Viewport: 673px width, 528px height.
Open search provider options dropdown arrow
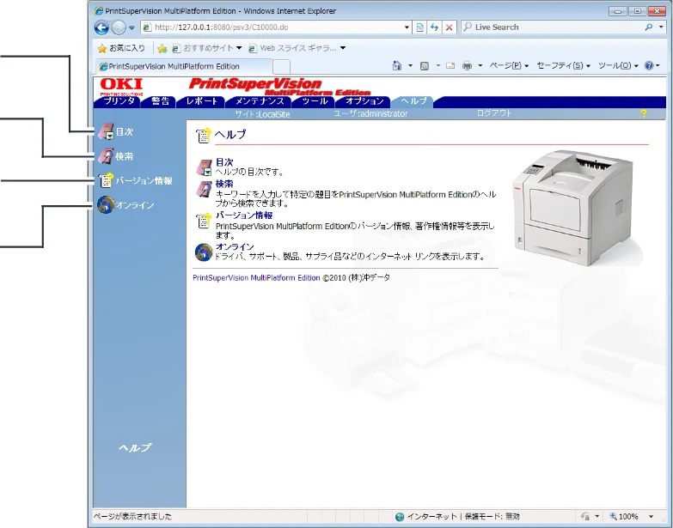661,27
